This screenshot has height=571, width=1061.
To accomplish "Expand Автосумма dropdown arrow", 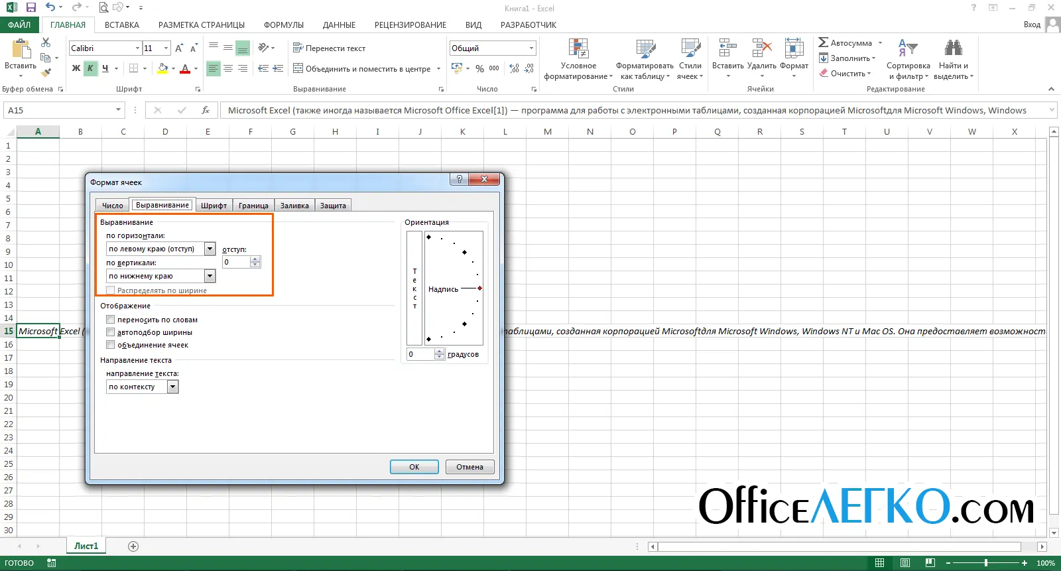I will click(880, 43).
